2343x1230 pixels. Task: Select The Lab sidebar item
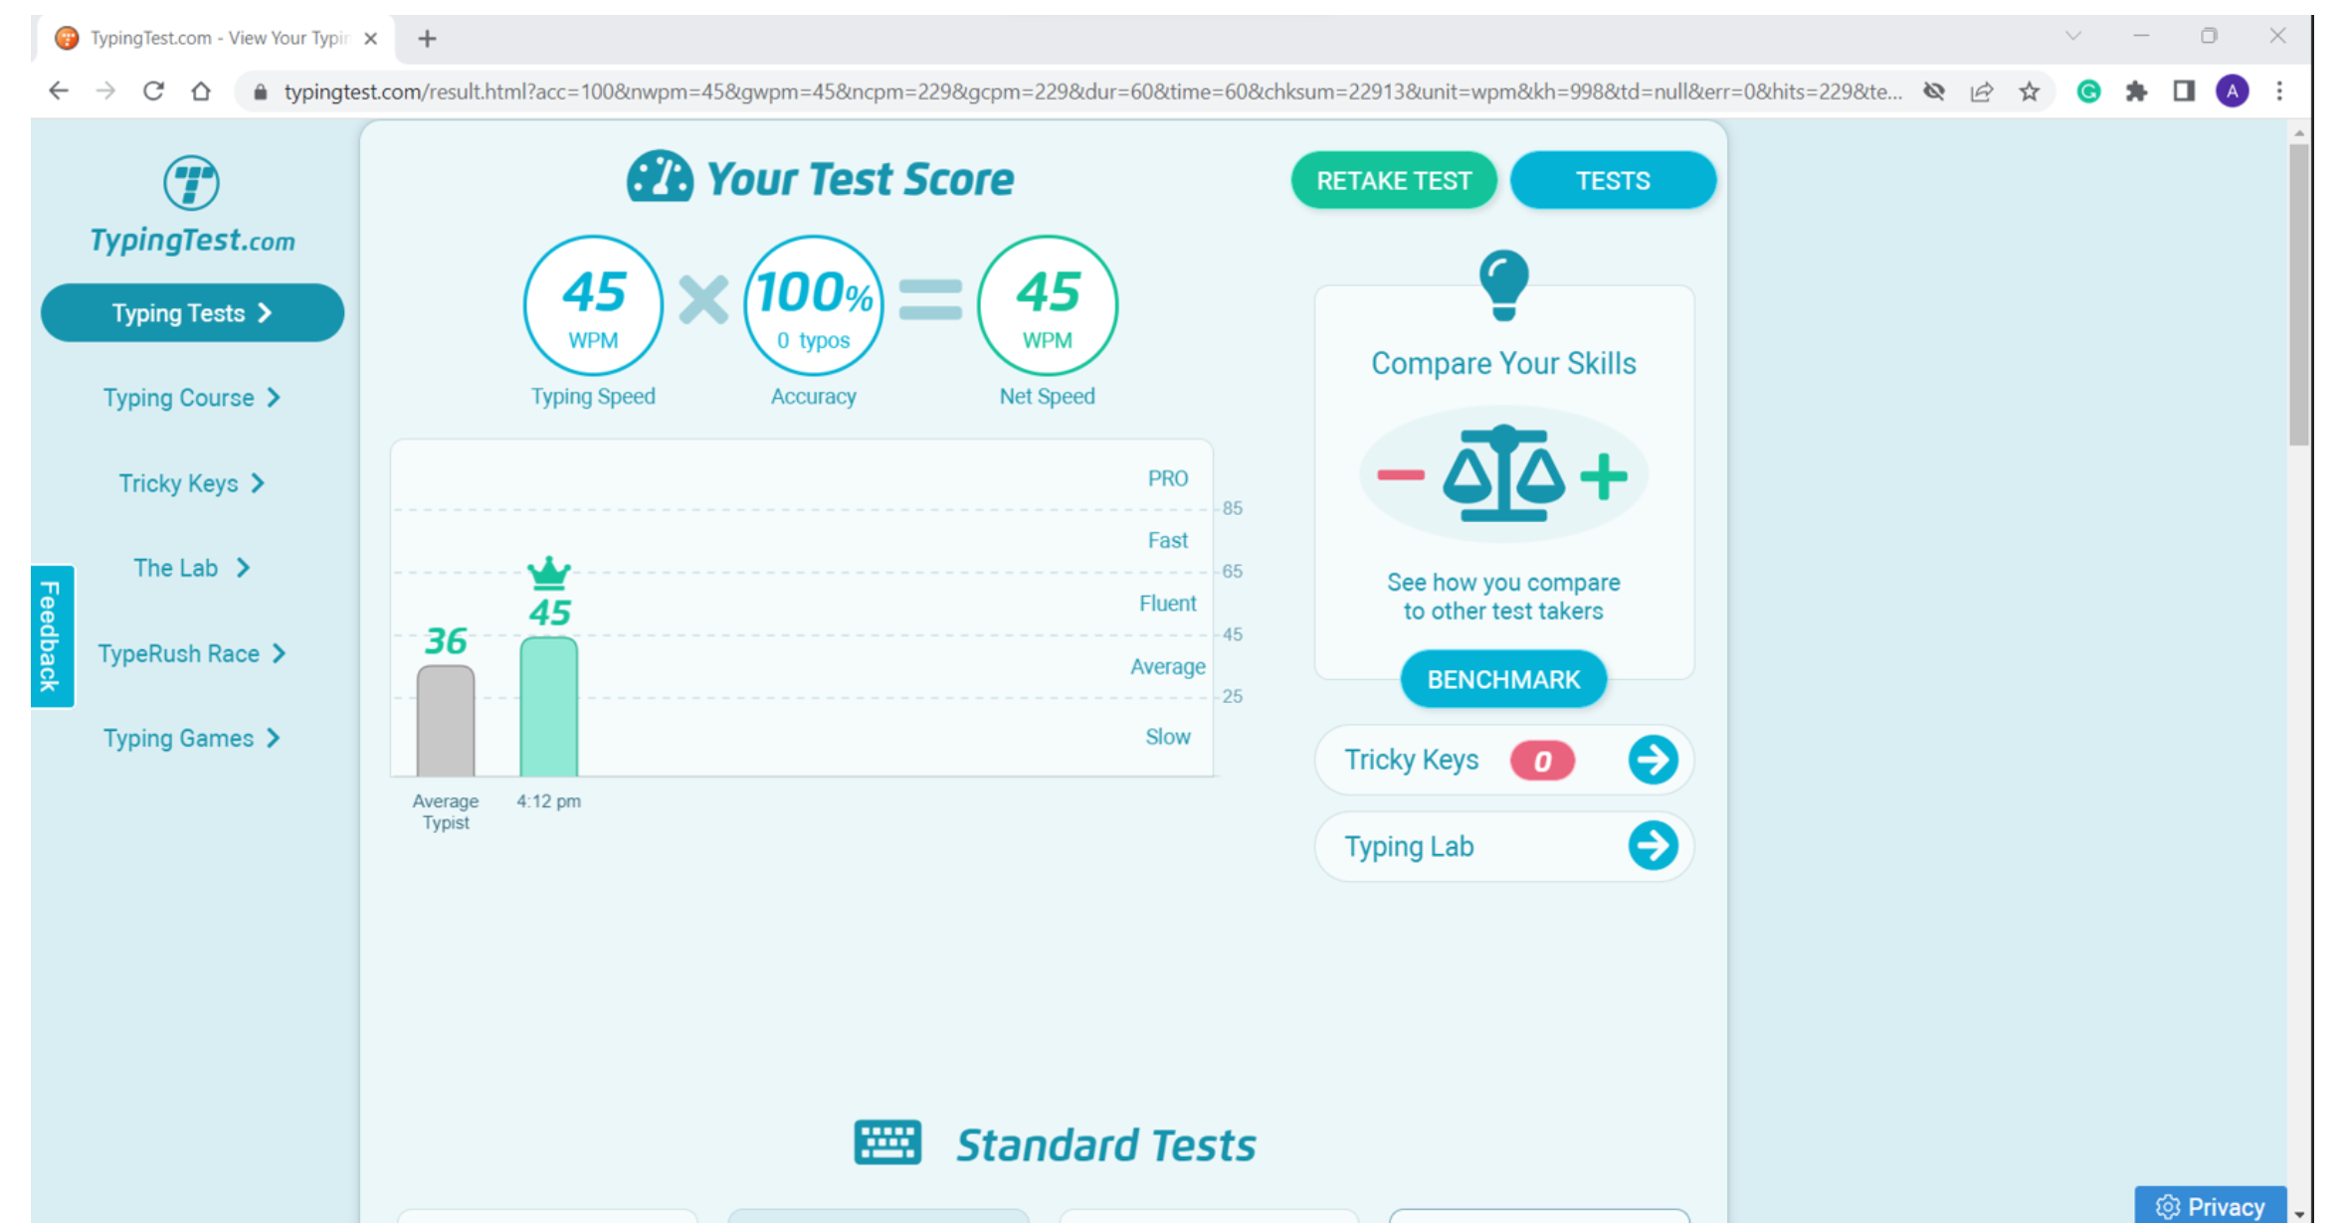(x=191, y=568)
